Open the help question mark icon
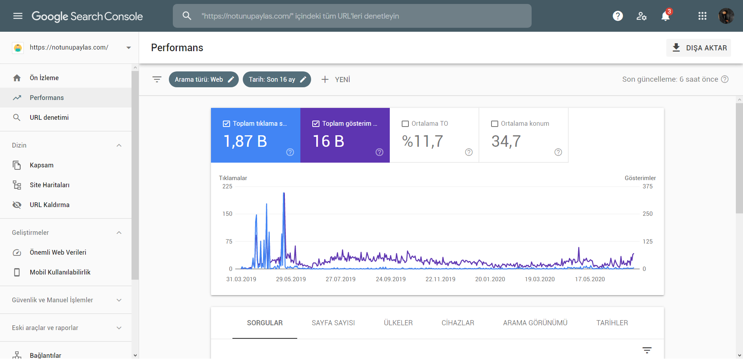This screenshot has width=743, height=359. click(618, 16)
